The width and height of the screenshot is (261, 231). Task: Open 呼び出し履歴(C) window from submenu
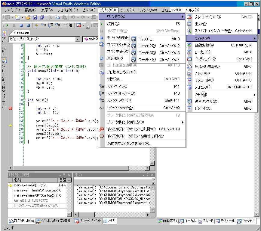click(222, 67)
